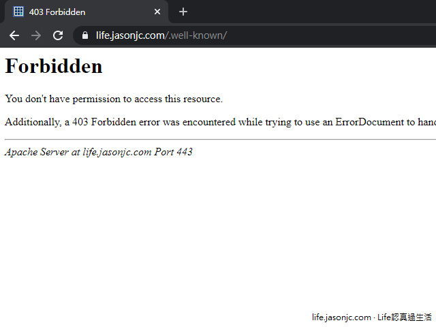Click the 'Apache Server' italic text
436x327 pixels.
point(36,152)
